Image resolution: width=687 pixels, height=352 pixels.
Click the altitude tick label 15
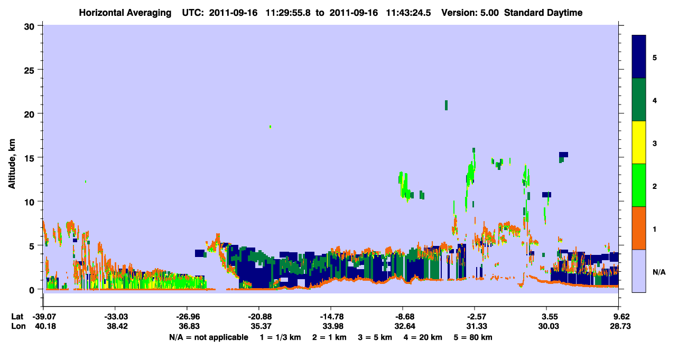[30, 158]
